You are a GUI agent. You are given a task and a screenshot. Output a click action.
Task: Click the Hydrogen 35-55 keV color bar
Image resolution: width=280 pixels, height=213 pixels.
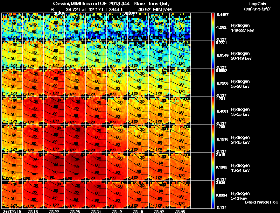(213, 111)
